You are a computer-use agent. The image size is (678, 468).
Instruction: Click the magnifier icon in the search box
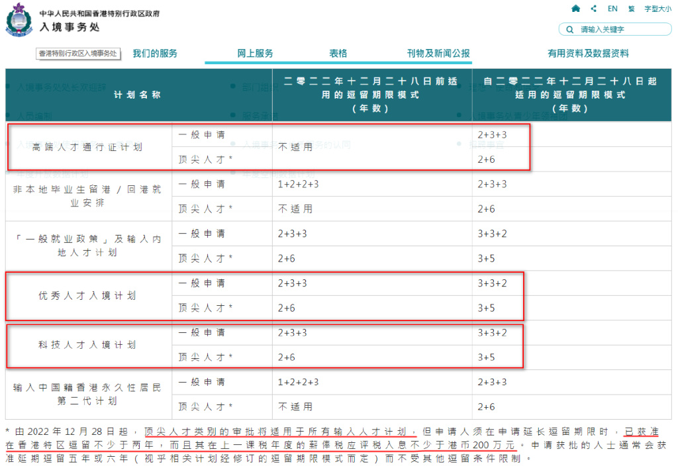pos(569,29)
